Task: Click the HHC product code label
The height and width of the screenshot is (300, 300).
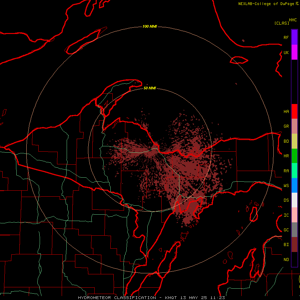Action: pyautogui.click(x=293, y=20)
